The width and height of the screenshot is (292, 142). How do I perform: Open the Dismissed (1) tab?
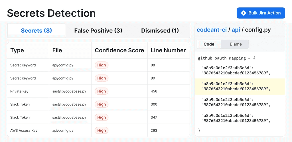pos(160,31)
